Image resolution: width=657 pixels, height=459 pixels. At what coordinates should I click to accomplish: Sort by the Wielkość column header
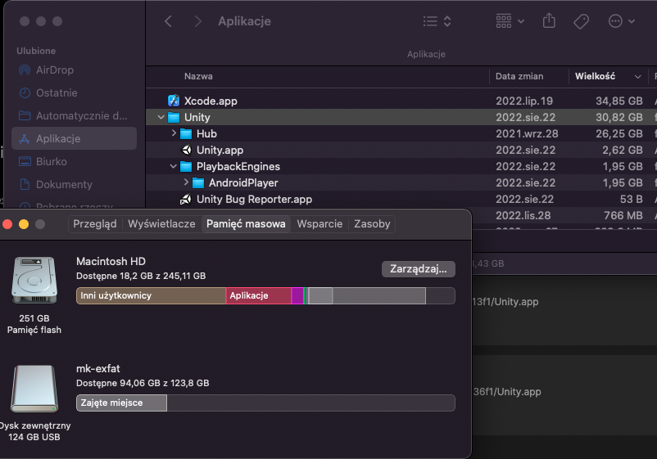tap(595, 76)
